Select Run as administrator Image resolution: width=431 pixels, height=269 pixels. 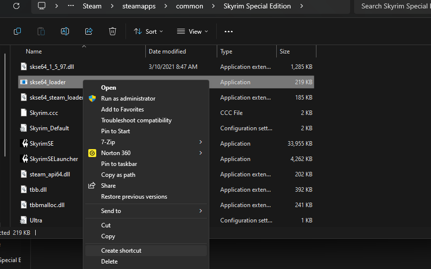point(128,99)
